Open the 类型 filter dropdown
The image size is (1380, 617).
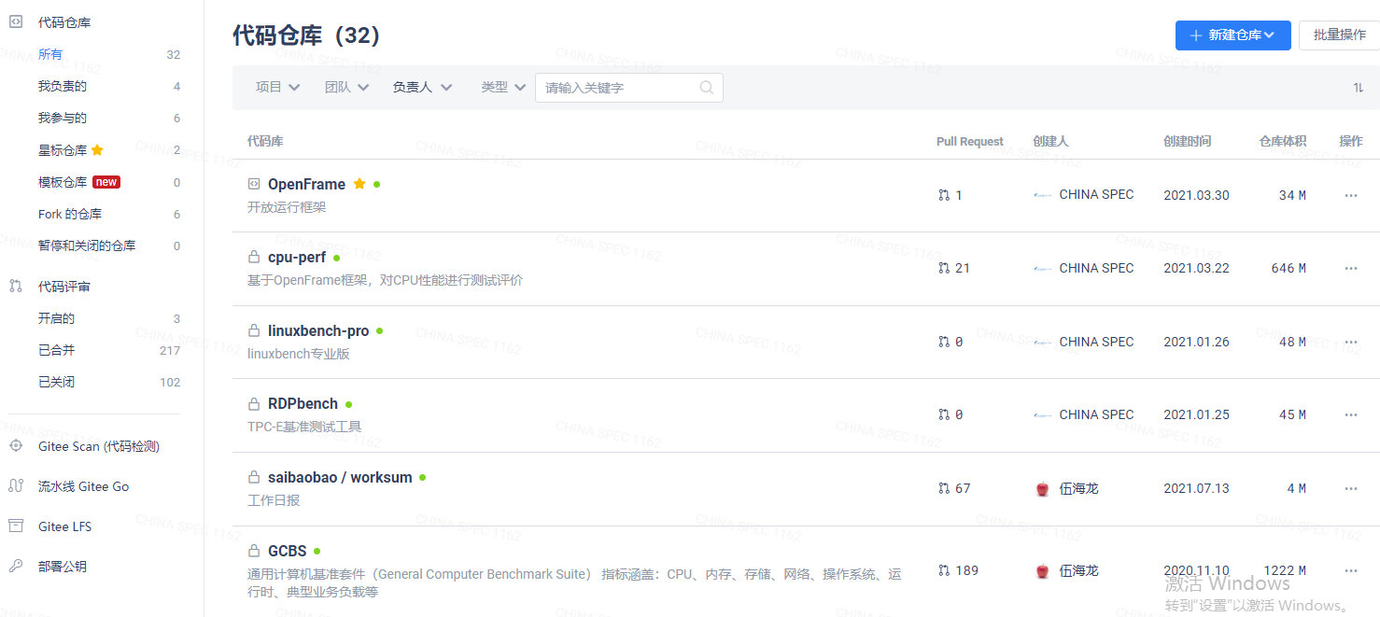[503, 87]
